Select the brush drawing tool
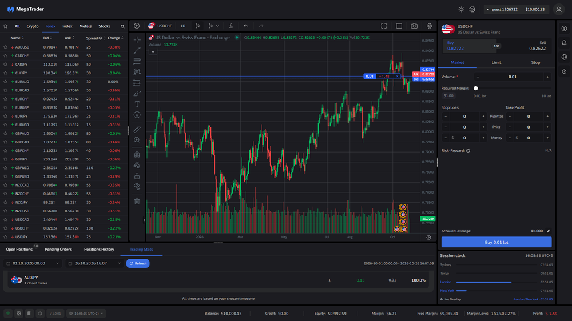 click(137, 93)
